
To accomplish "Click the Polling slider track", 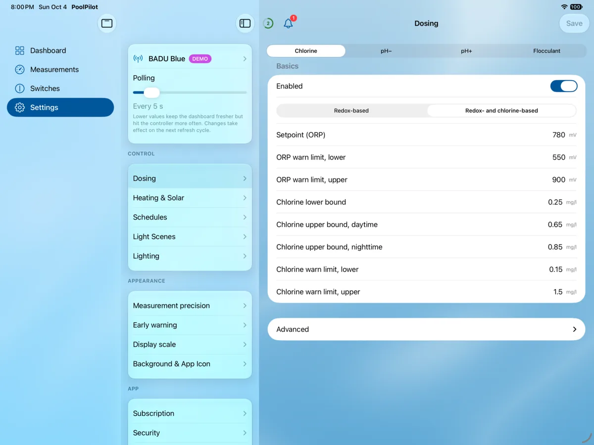I will [190, 92].
